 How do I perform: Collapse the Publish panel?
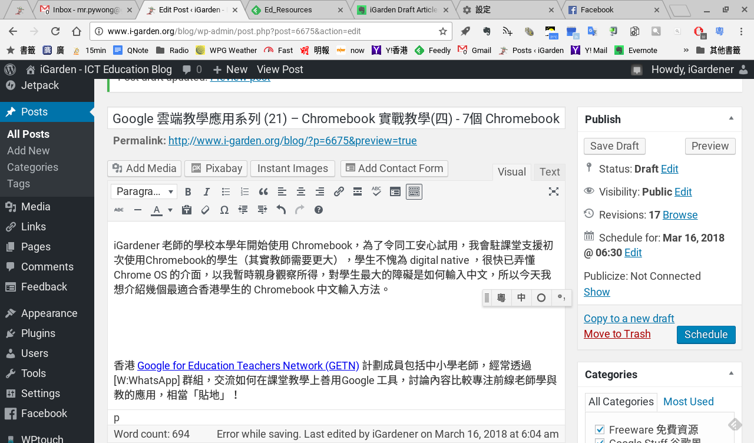click(731, 118)
